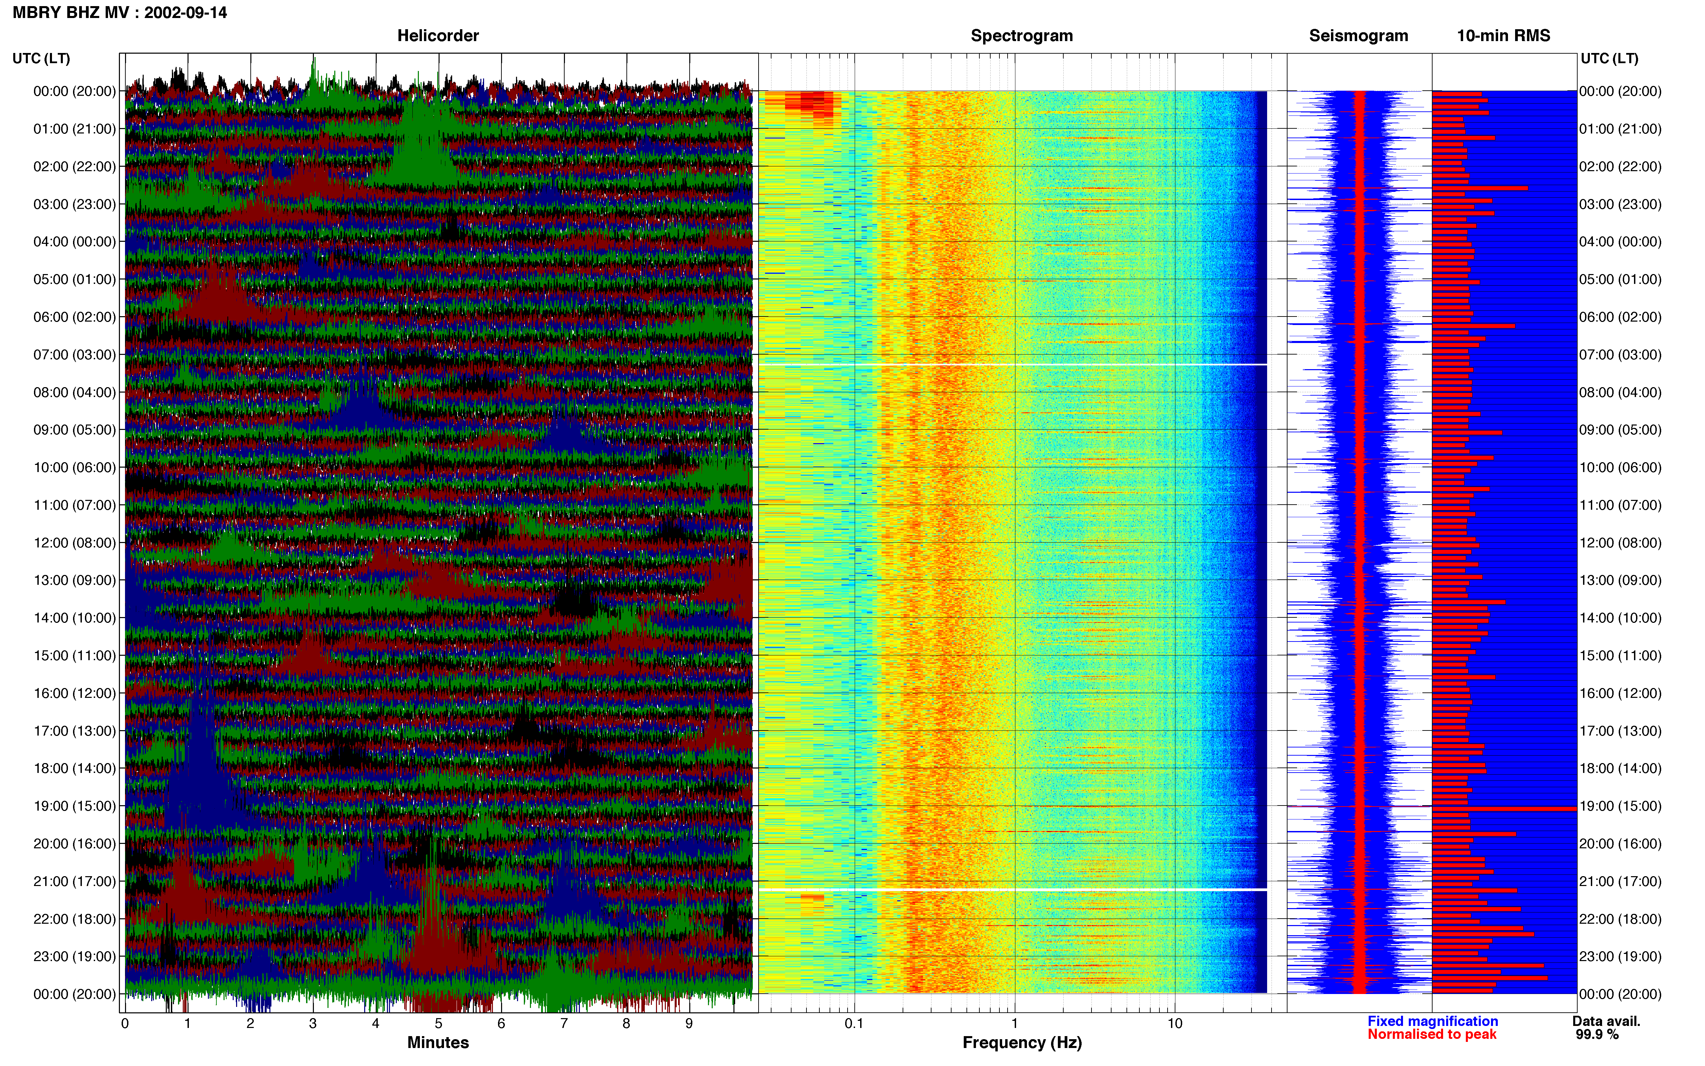Select the 'Spectrogram' panel heading
Image resolution: width=1705 pixels, height=1066 pixels.
(1022, 36)
